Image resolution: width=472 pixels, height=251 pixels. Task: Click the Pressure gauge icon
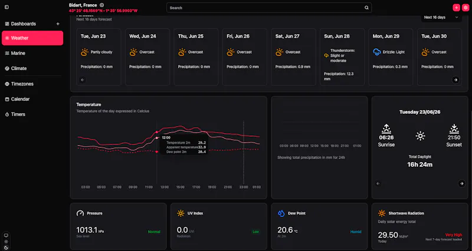tap(80, 213)
